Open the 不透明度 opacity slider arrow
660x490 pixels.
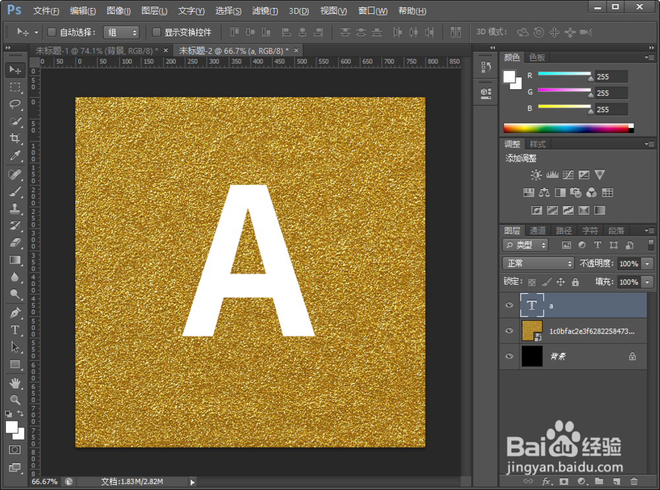click(x=647, y=263)
